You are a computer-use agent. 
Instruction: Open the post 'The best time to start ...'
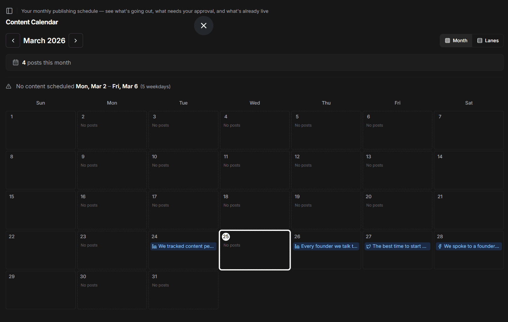click(x=398, y=246)
